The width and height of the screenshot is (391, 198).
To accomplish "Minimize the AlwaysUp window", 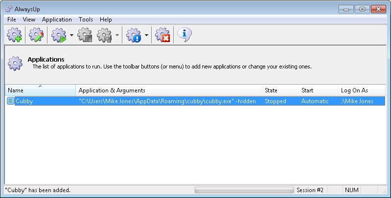I will click(346, 9).
